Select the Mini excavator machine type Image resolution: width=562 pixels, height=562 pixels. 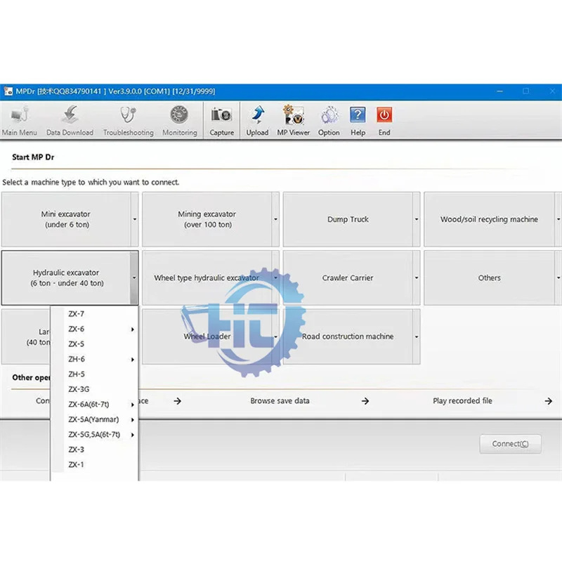tap(66, 219)
